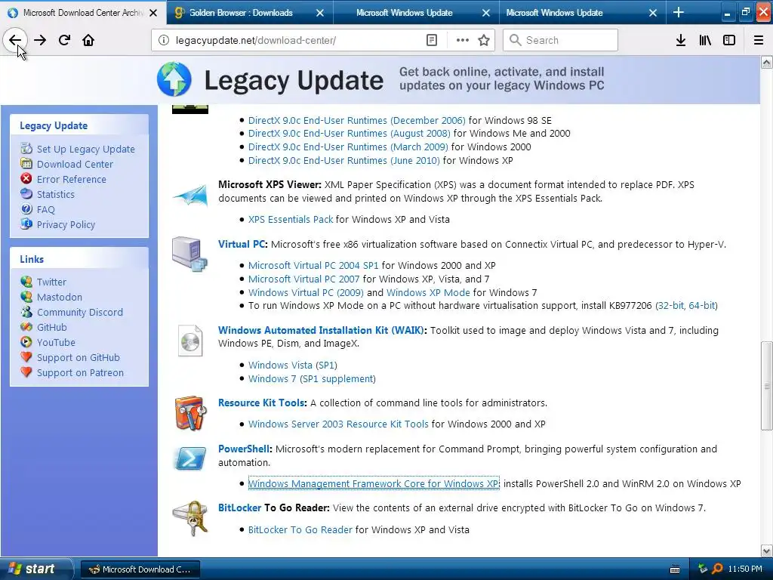Click the Support on Patreon heart icon
Viewport: 773px width, 580px height.
tap(26, 372)
